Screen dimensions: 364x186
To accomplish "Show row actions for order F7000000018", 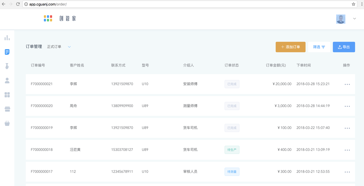I will (347, 150).
